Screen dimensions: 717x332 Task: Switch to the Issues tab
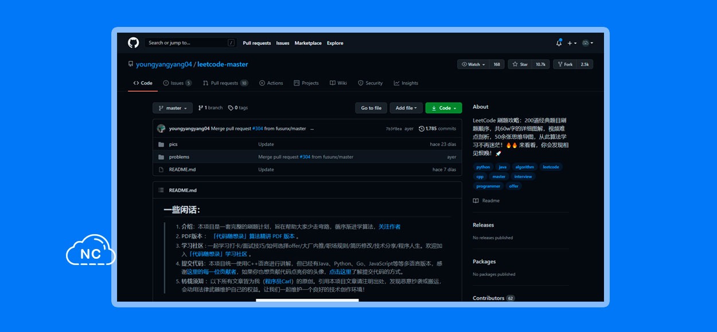click(177, 83)
